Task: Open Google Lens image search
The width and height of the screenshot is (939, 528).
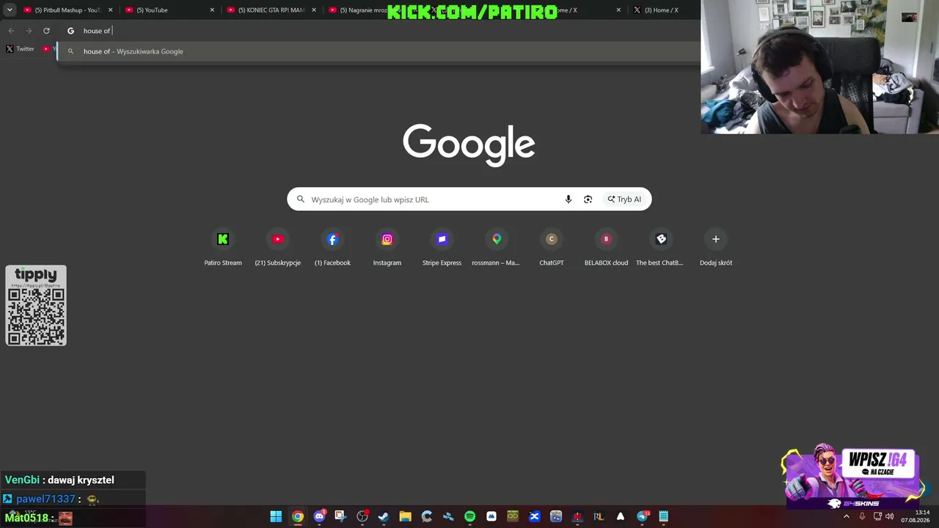Action: click(x=588, y=199)
